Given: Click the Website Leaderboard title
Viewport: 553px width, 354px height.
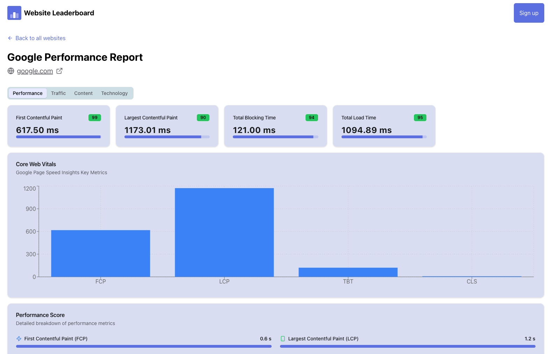Looking at the screenshot, I should (59, 13).
